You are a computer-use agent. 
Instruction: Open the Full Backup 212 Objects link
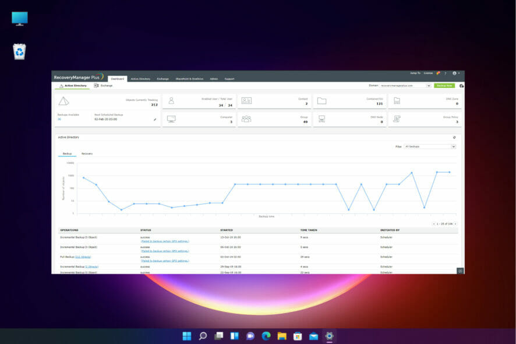83,257
